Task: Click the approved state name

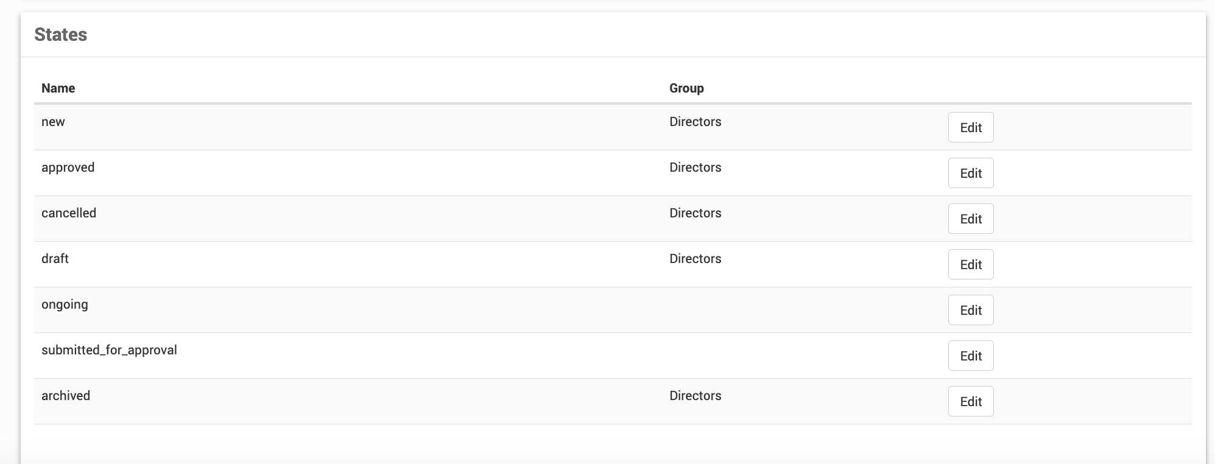Action: [x=68, y=167]
